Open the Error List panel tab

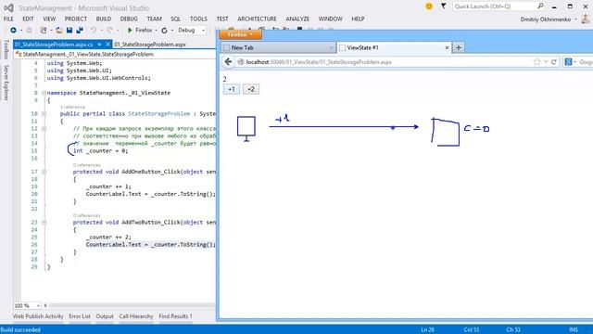[80, 316]
